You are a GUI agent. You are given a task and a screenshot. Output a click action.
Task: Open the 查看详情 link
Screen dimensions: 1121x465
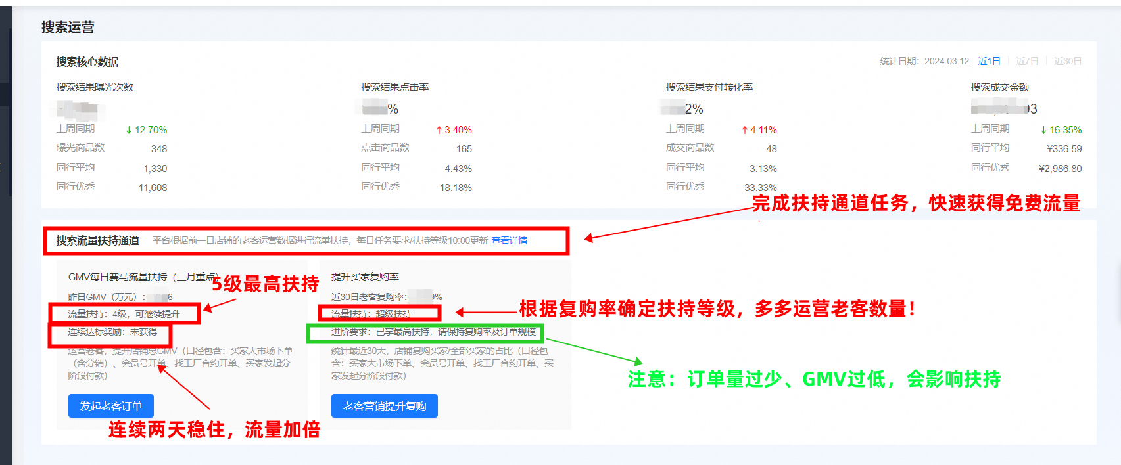click(510, 240)
